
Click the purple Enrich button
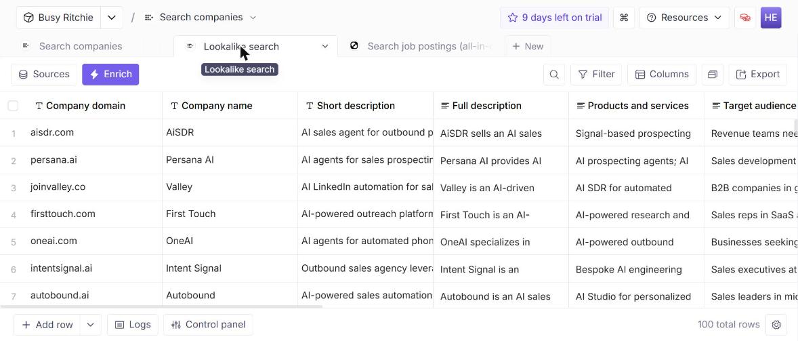(110, 75)
